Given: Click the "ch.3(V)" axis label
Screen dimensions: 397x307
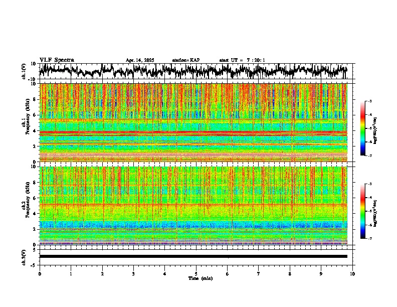Looking at the screenshot, I should 24,257.
